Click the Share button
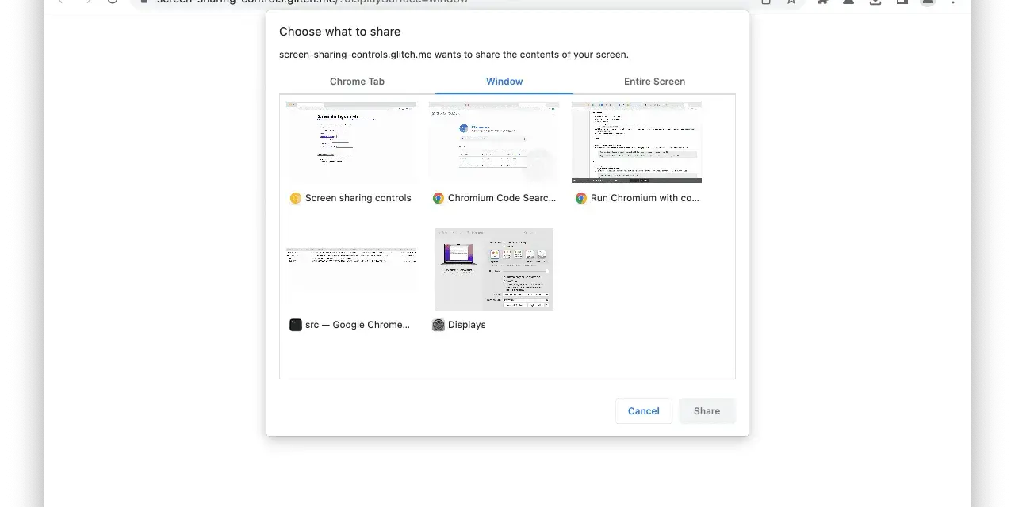The image size is (1015, 507). pyautogui.click(x=707, y=411)
